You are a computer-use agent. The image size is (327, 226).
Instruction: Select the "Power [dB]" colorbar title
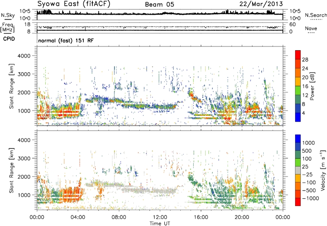click(312, 86)
